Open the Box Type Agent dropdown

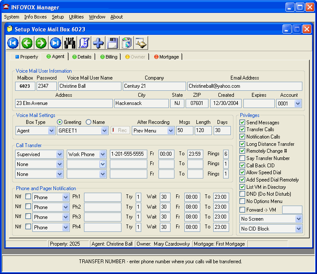coord(51,131)
